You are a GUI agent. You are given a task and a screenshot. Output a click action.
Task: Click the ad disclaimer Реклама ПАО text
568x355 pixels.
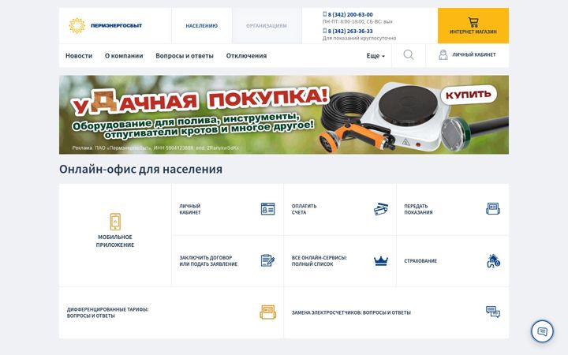[x=155, y=148]
